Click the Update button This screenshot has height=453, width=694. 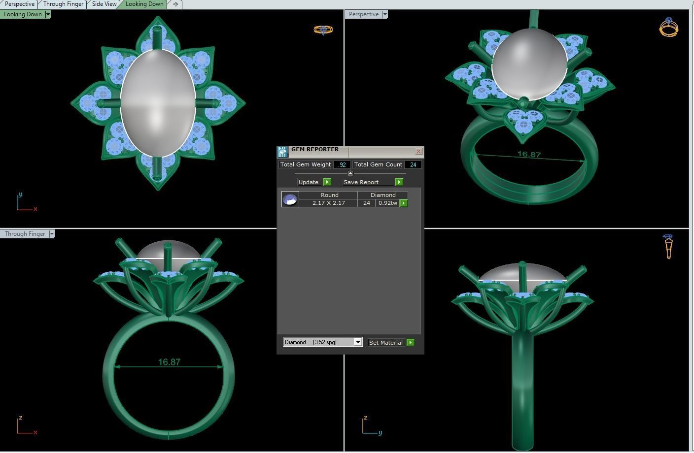[310, 182]
